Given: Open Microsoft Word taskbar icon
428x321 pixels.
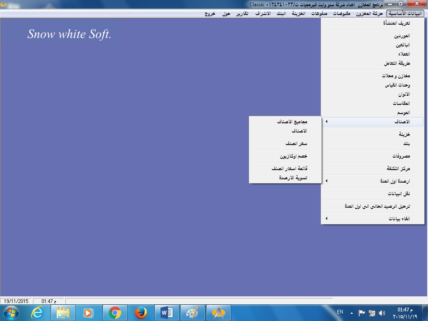Looking at the screenshot, I should point(167,313).
